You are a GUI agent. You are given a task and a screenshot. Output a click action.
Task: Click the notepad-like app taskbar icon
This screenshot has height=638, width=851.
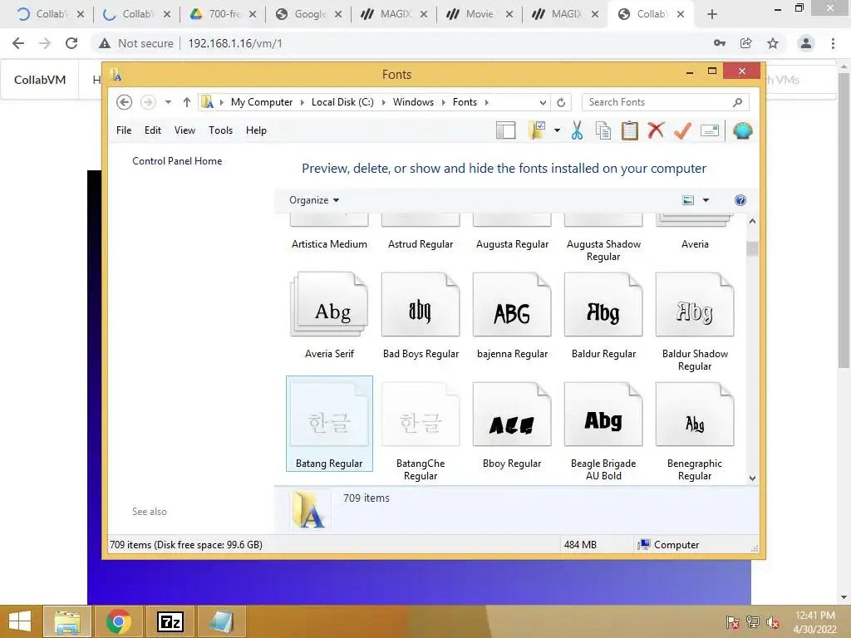point(222,621)
